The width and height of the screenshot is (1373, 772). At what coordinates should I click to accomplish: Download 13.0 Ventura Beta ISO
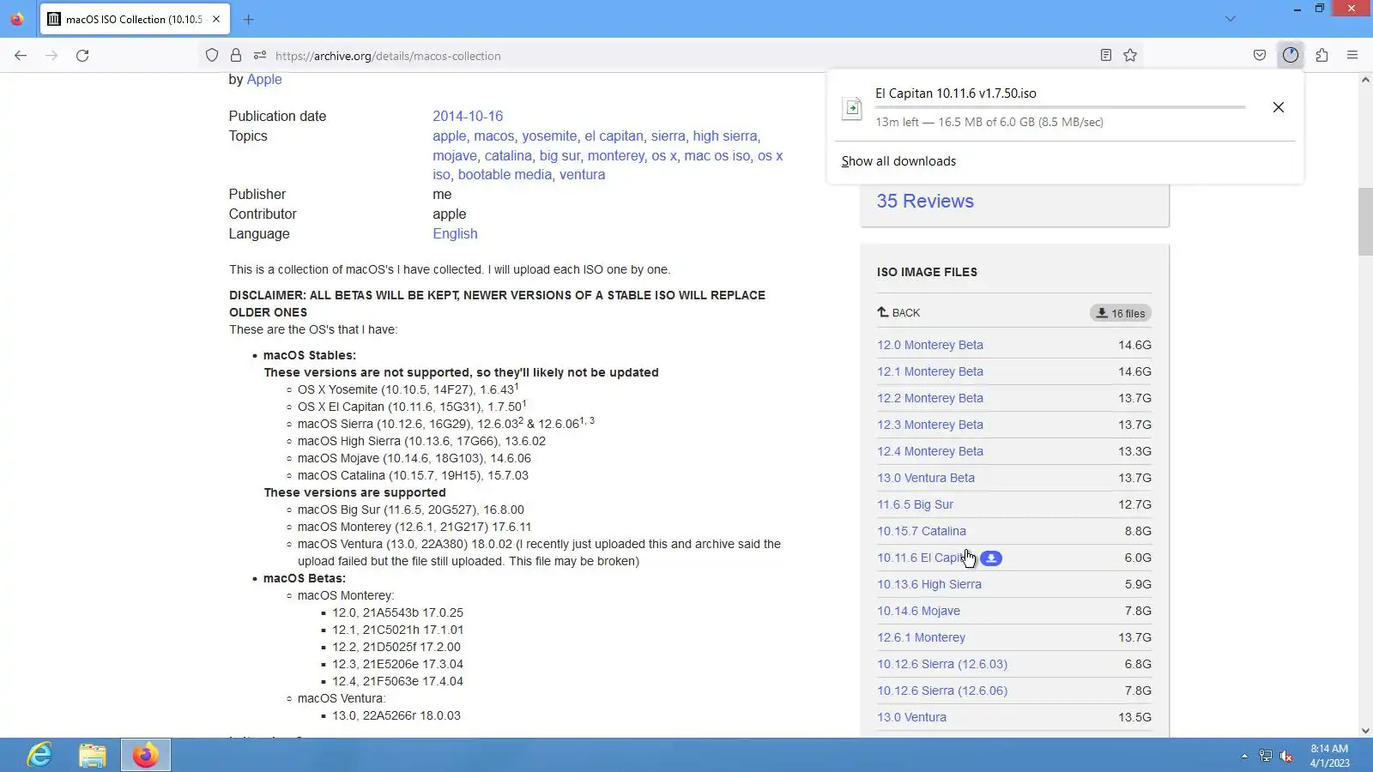tap(926, 478)
